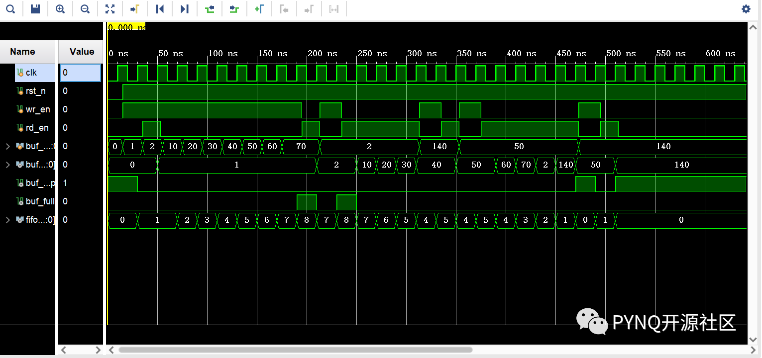Click the long fifo count 0 segment at end
The height and width of the screenshot is (358, 762).
(681, 220)
